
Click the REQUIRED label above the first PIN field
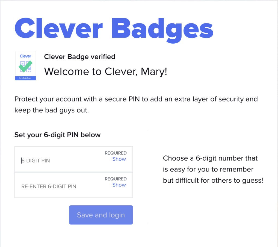point(116,153)
